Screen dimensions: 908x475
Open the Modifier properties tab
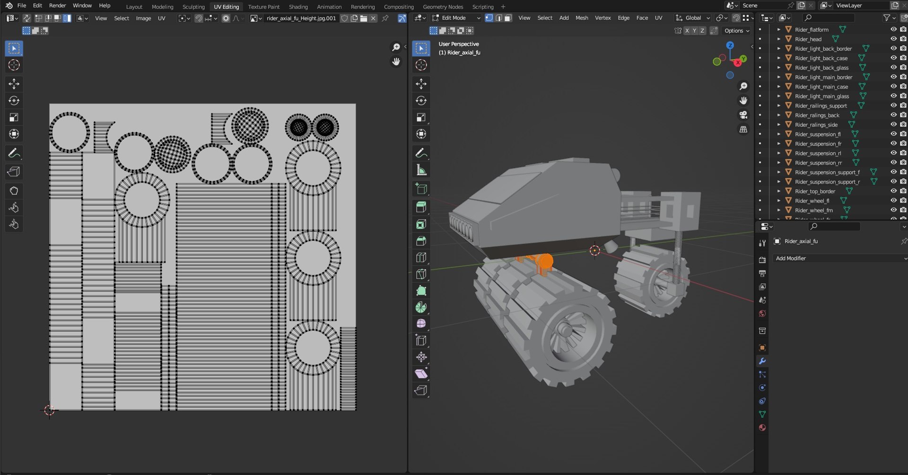pyautogui.click(x=762, y=361)
